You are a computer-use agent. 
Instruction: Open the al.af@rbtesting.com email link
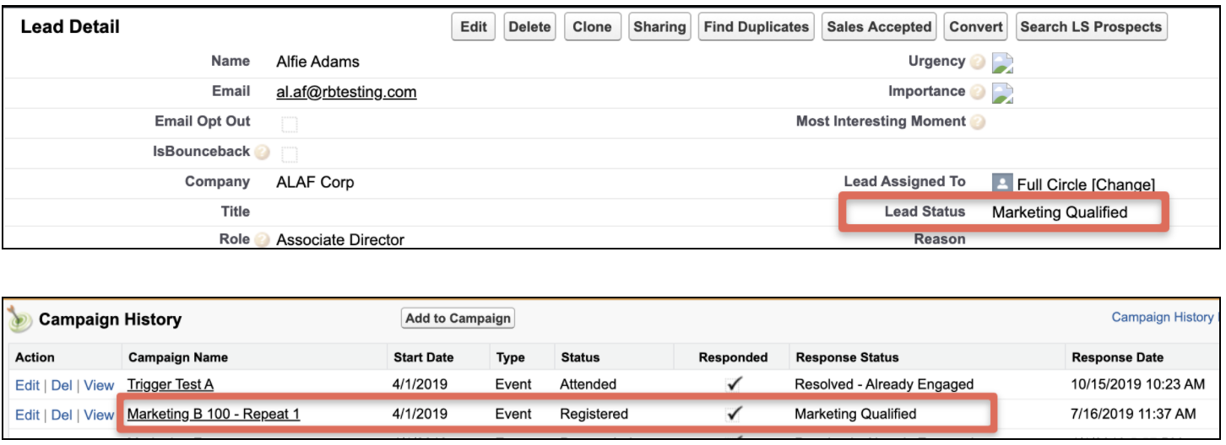(x=346, y=92)
